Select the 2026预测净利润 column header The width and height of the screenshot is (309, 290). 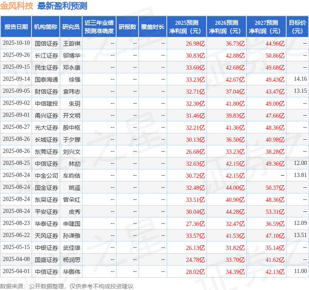226,27
